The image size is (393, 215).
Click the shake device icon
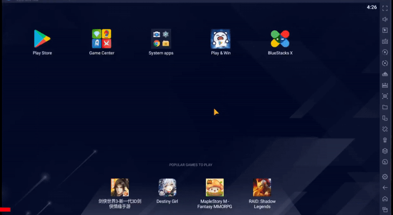point(385,129)
